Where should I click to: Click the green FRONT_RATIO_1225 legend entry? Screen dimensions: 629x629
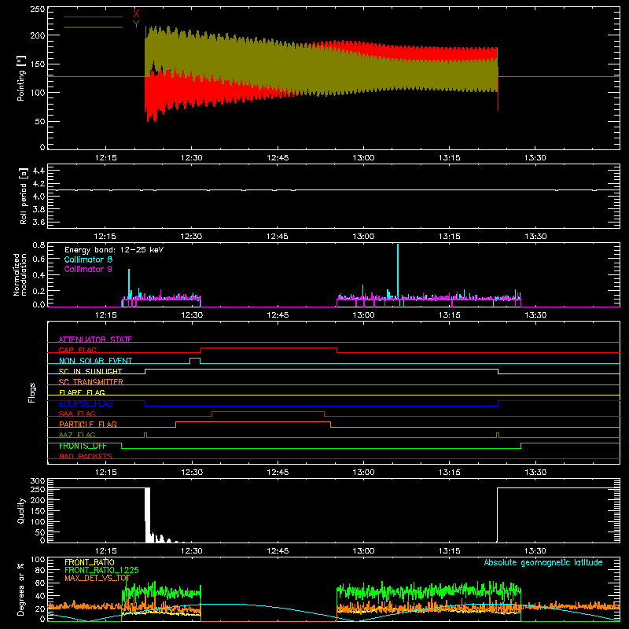coord(101,570)
